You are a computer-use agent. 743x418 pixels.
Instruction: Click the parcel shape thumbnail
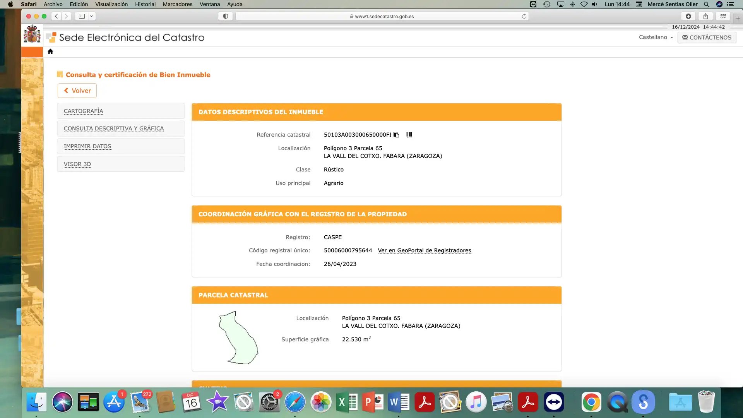tap(238, 337)
